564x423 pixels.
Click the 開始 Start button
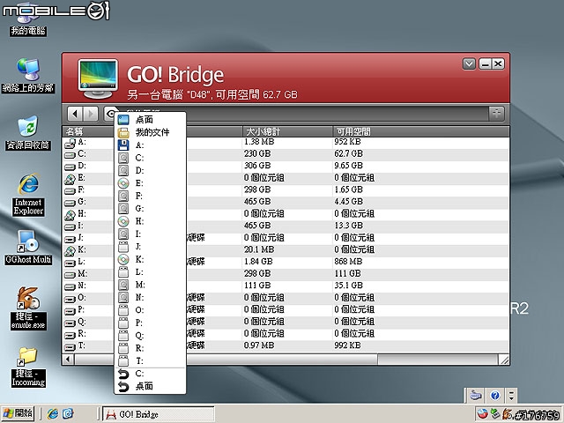[18, 413]
